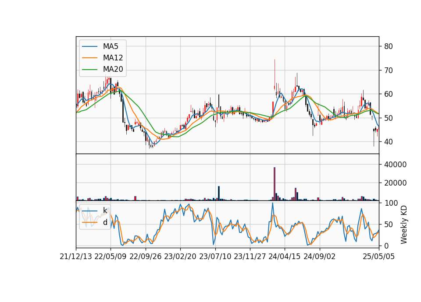Click the 80 price axis label
421x302 pixels.
(389, 46)
